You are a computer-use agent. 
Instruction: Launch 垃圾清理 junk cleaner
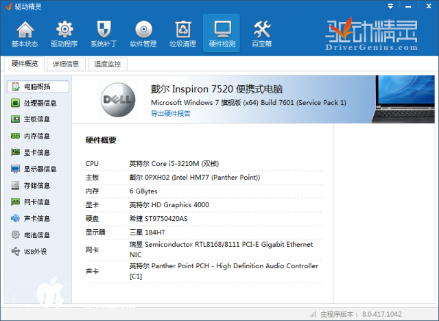pyautogui.click(x=182, y=34)
